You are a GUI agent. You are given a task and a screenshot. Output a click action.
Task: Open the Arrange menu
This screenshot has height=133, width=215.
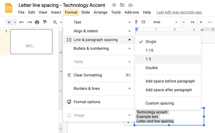click(x=101, y=12)
